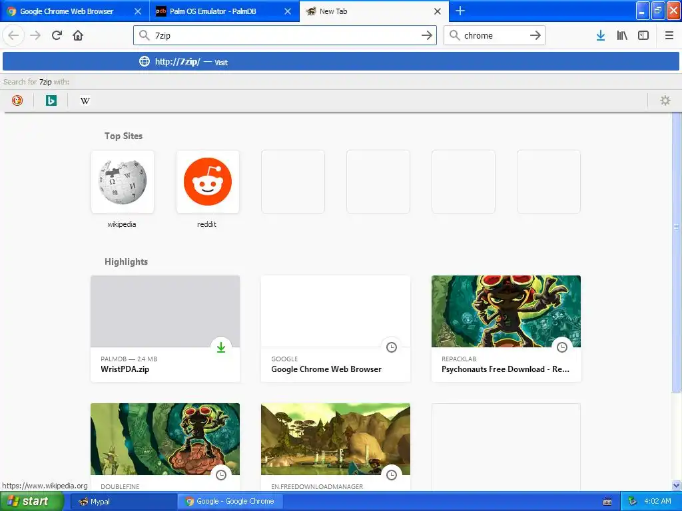Open the EN.FREEDOWNLOADMANAGER highlight card
The height and width of the screenshot is (511, 682).
coord(336,447)
